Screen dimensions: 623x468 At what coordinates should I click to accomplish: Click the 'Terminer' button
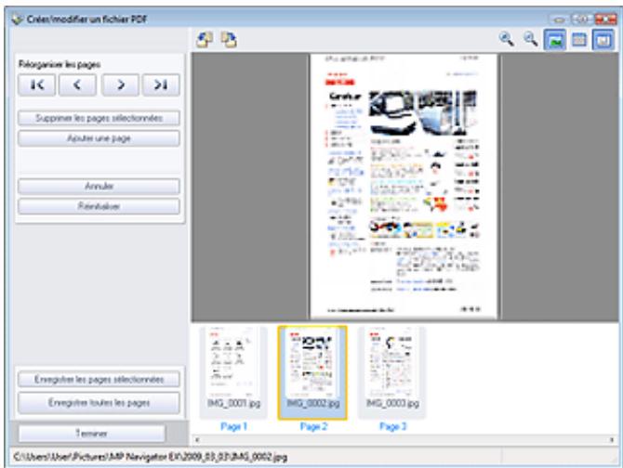[x=92, y=434]
